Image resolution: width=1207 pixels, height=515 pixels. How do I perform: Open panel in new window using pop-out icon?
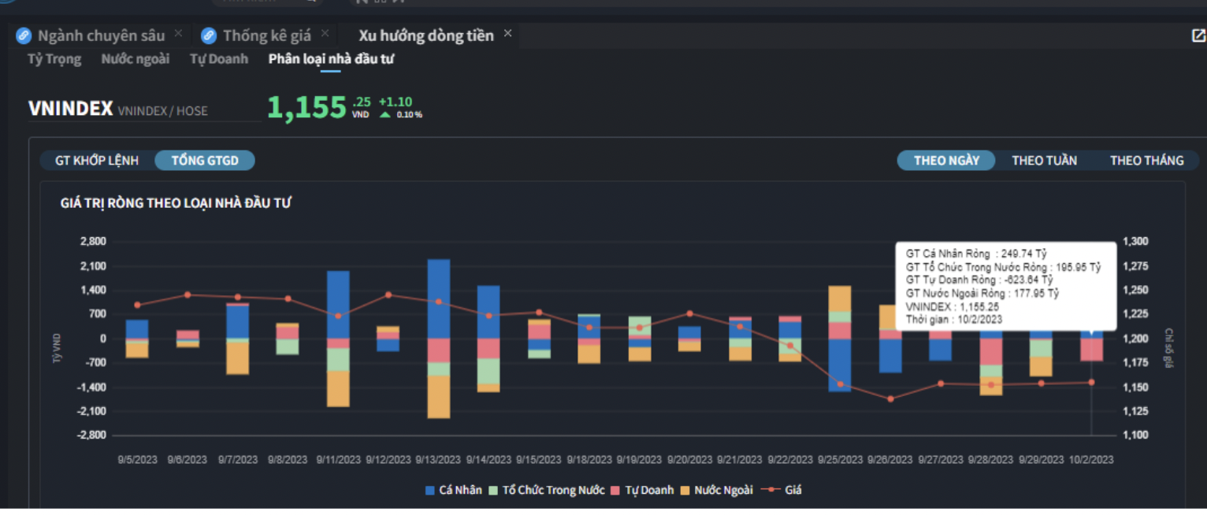click(x=1198, y=35)
